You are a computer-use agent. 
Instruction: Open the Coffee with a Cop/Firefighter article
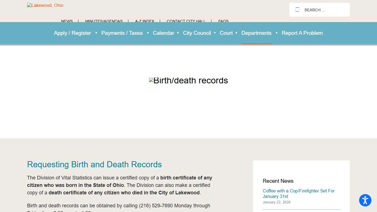tap(298, 194)
